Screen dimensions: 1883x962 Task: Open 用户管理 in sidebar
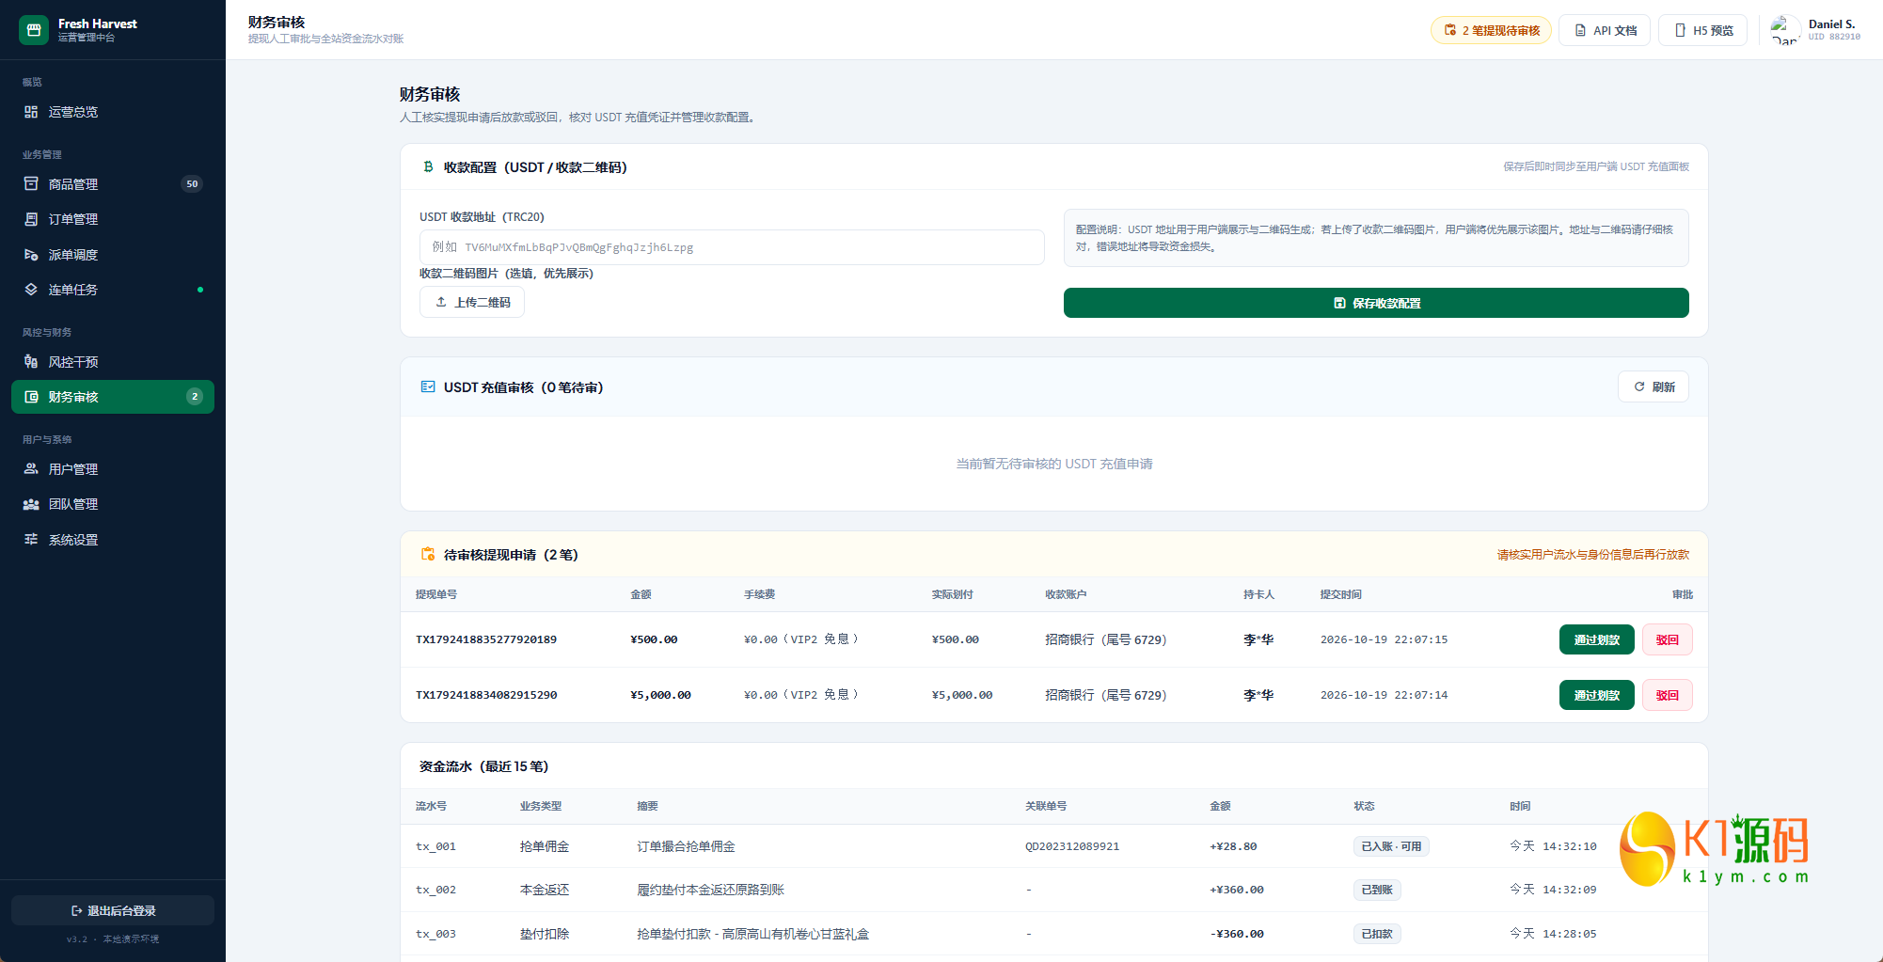click(x=113, y=469)
